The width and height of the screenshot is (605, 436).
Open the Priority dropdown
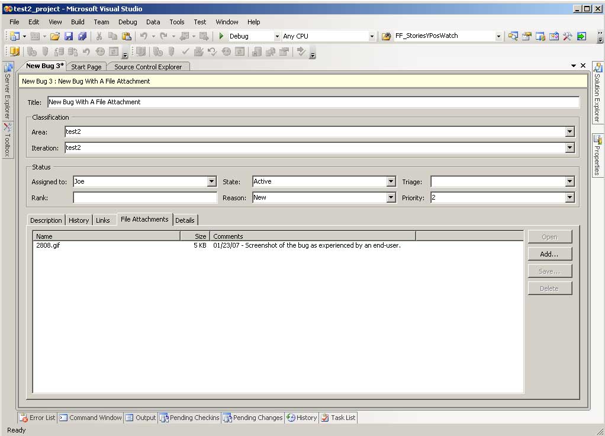[569, 198]
